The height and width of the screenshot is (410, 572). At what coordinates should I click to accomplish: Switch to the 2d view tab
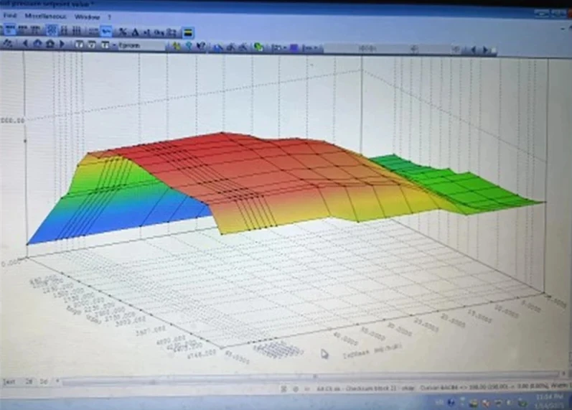(x=29, y=381)
